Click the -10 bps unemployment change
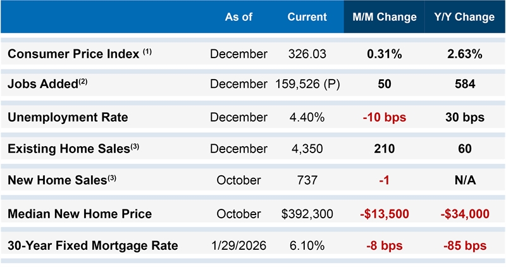This screenshot has height=267, width=506. 385,117
